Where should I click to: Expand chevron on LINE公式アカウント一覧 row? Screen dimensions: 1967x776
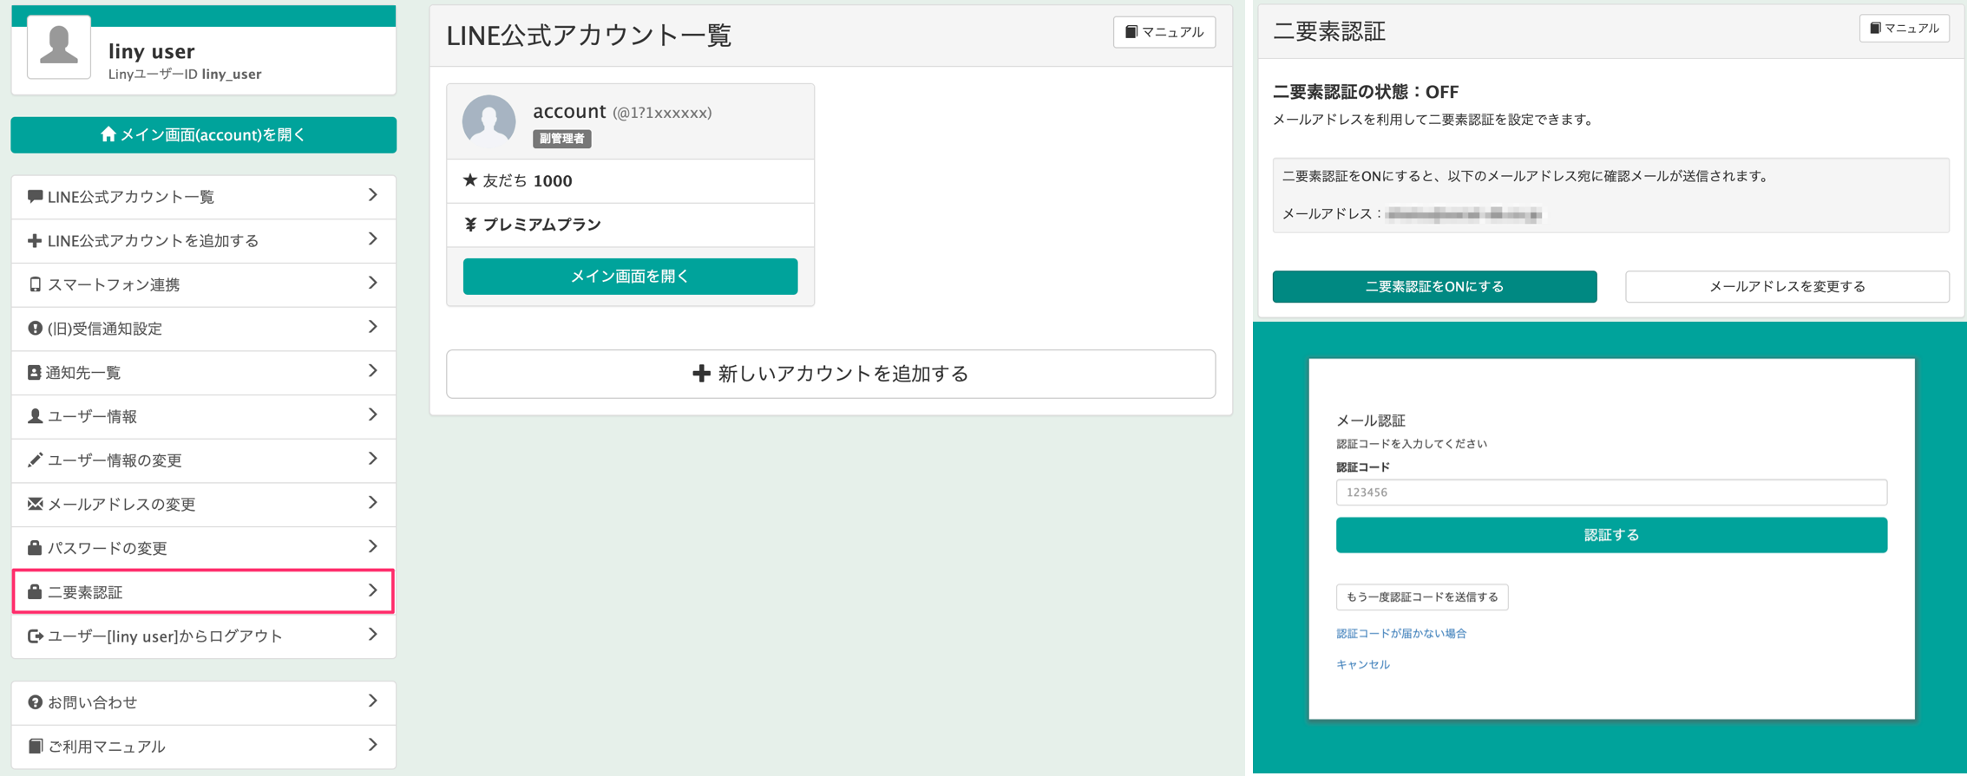pos(373,195)
